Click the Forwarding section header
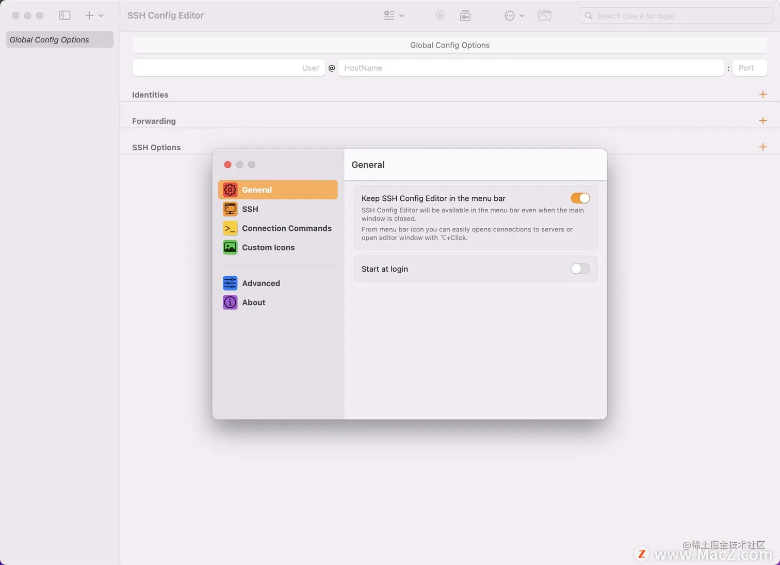 coord(154,121)
